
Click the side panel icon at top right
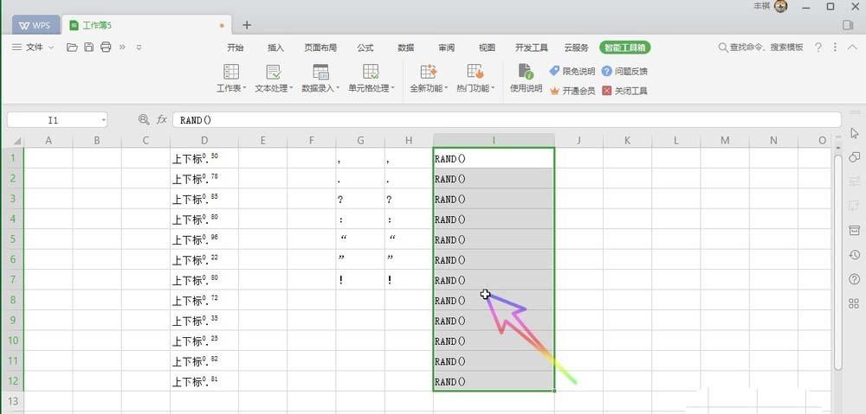pyautogui.click(x=848, y=25)
